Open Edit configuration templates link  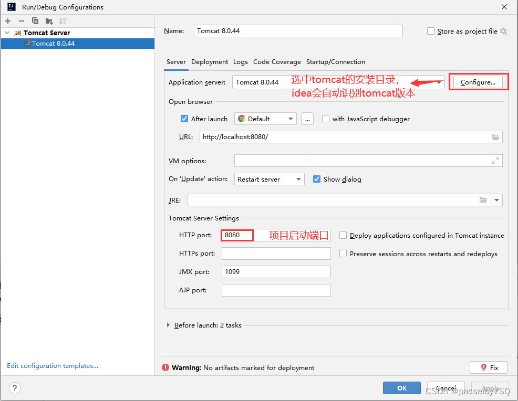[53, 365]
